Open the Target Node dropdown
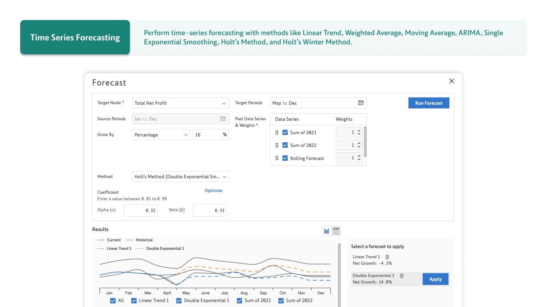This screenshot has height=307, width=547. 181,103
